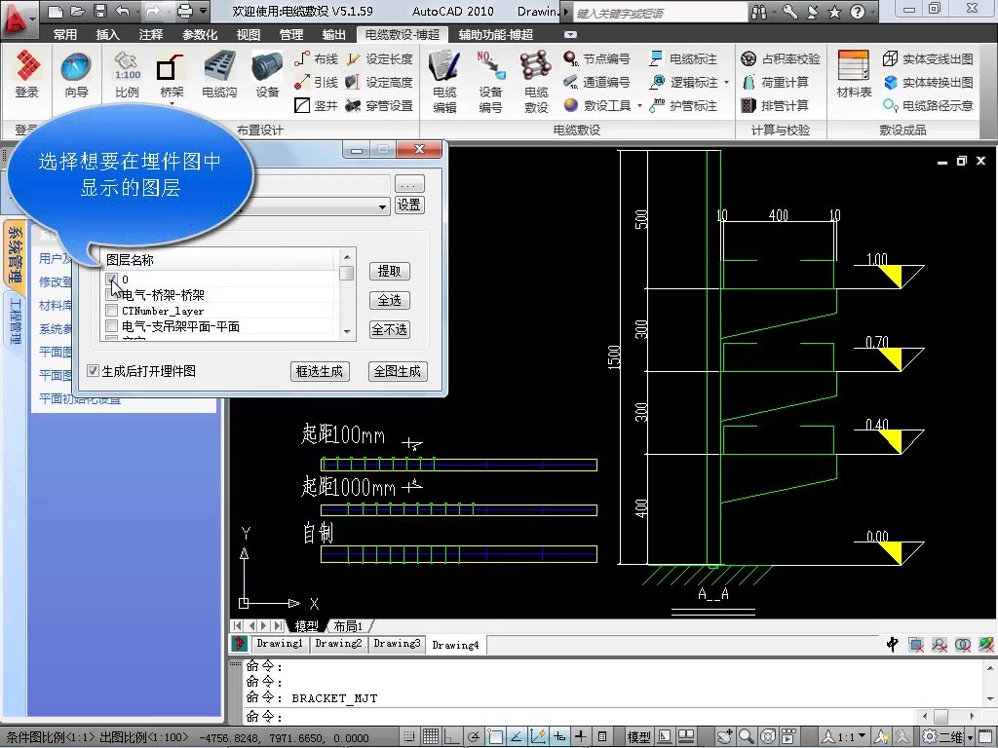Click the 1:100 比例 scale tool
This screenshot has width=998, height=748.
coord(127,75)
